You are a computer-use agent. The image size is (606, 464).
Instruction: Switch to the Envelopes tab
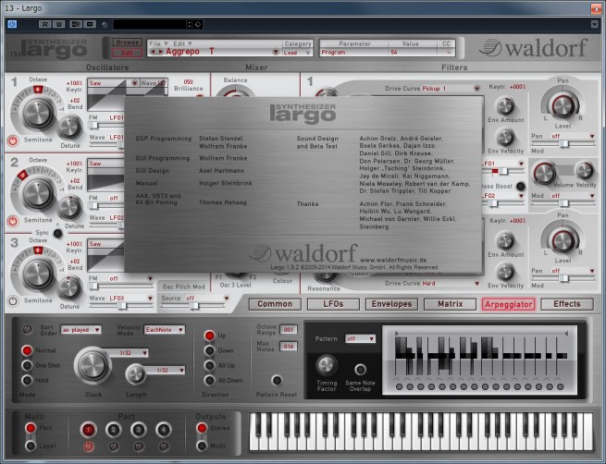[391, 304]
